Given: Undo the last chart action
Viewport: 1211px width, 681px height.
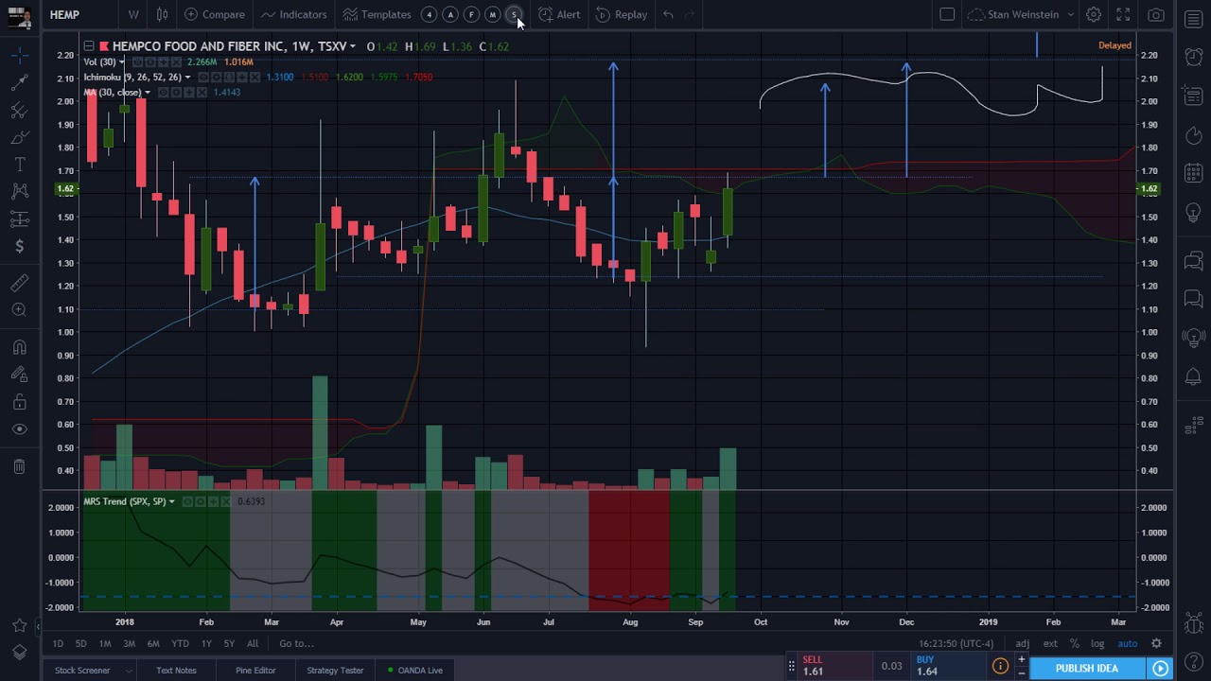Looking at the screenshot, I should pyautogui.click(x=668, y=14).
